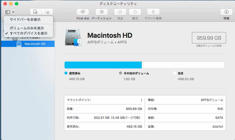Click the 復元 (Restore) toolbar icon
The width and height of the screenshot is (235, 140).
(x=135, y=12)
